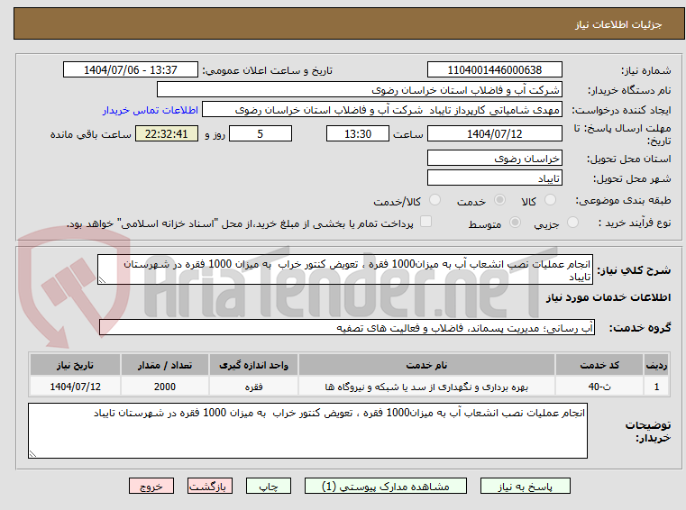Click the نام خدمت column header
686x510 pixels.
[x=426, y=365]
